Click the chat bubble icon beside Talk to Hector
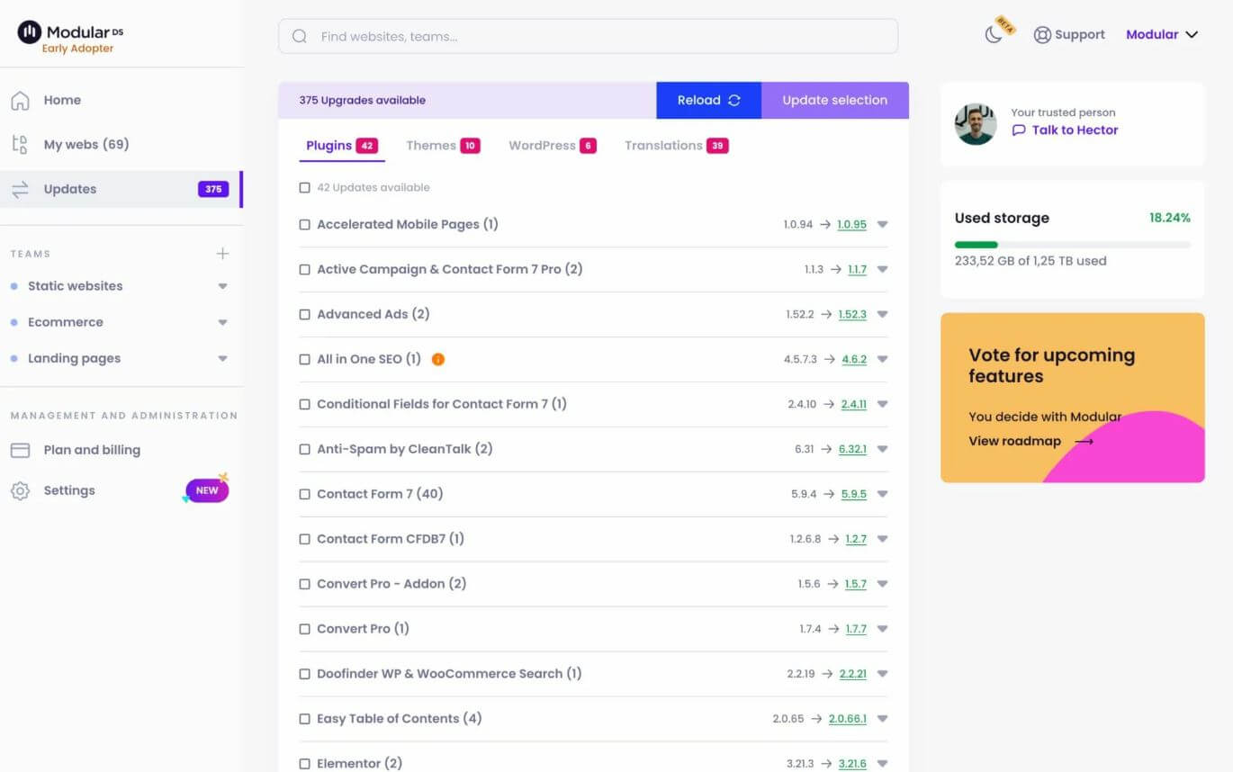1233x772 pixels. (x=1018, y=130)
